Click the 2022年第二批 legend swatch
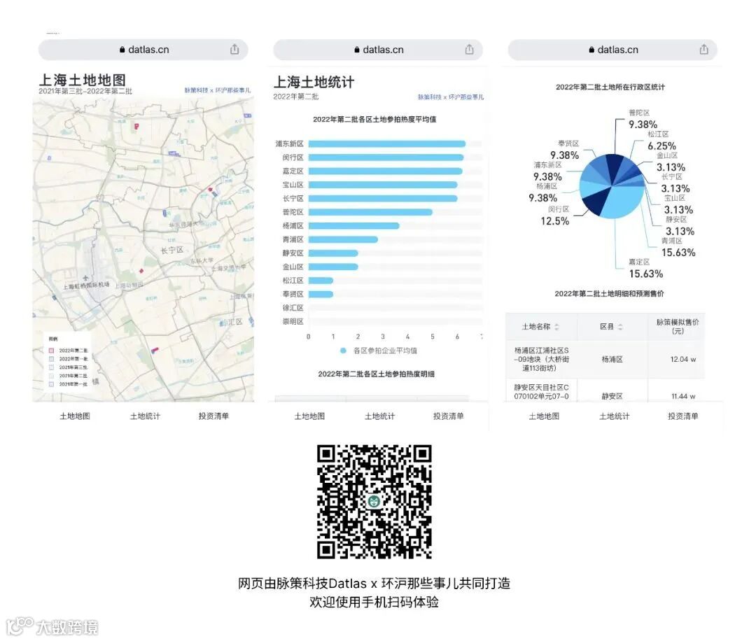 tap(52, 351)
